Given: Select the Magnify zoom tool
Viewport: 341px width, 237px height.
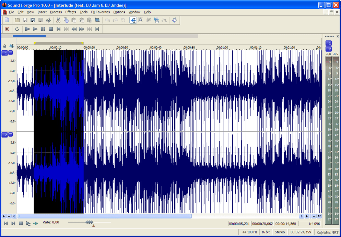Looking at the screenshot, I should pyautogui.click(x=141, y=20).
